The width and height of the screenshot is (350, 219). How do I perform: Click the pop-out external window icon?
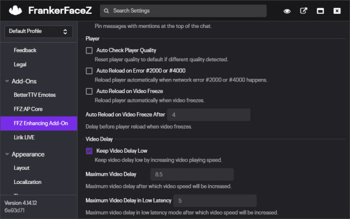pyautogui.click(x=304, y=11)
